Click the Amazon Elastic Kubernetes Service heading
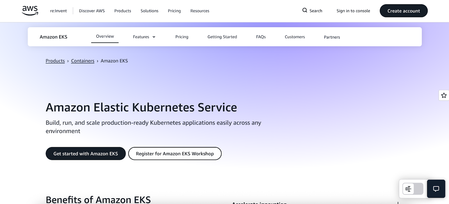 click(141, 107)
